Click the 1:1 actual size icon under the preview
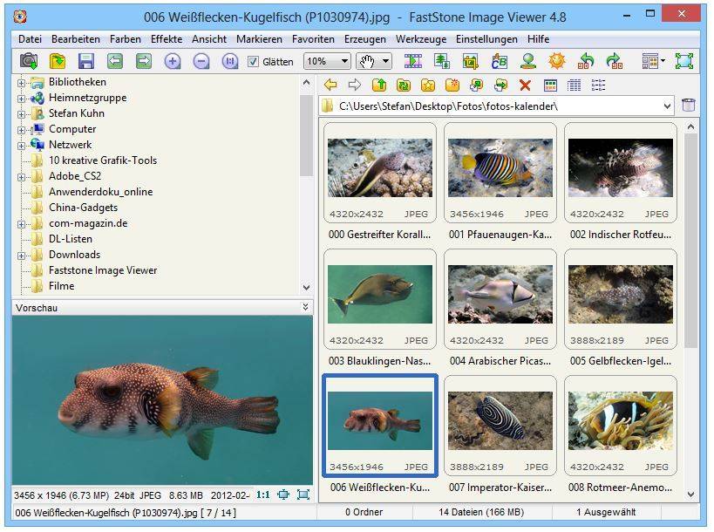 (262, 494)
